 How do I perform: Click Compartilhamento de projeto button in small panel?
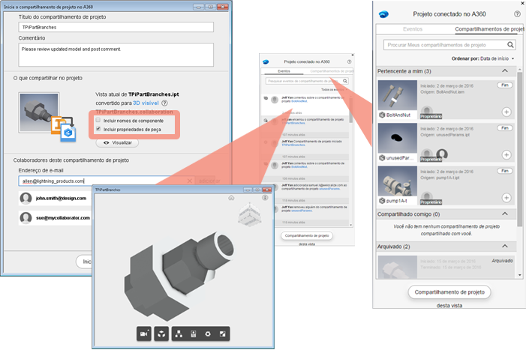307,236
